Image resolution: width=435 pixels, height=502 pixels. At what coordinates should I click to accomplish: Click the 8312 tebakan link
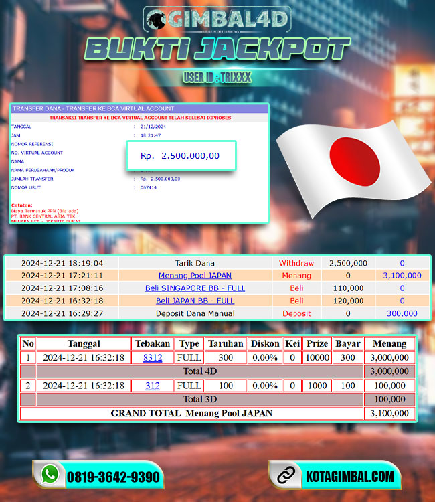[x=153, y=357]
